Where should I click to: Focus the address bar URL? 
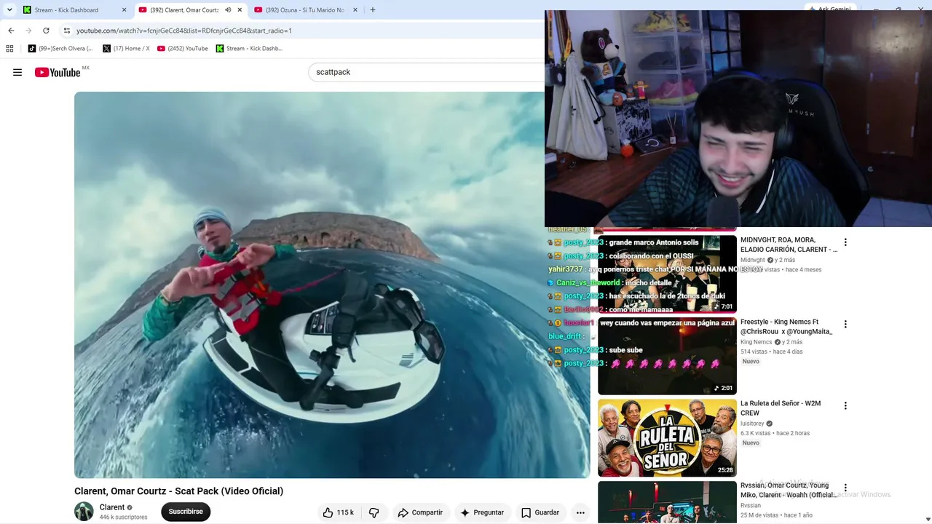tap(184, 31)
